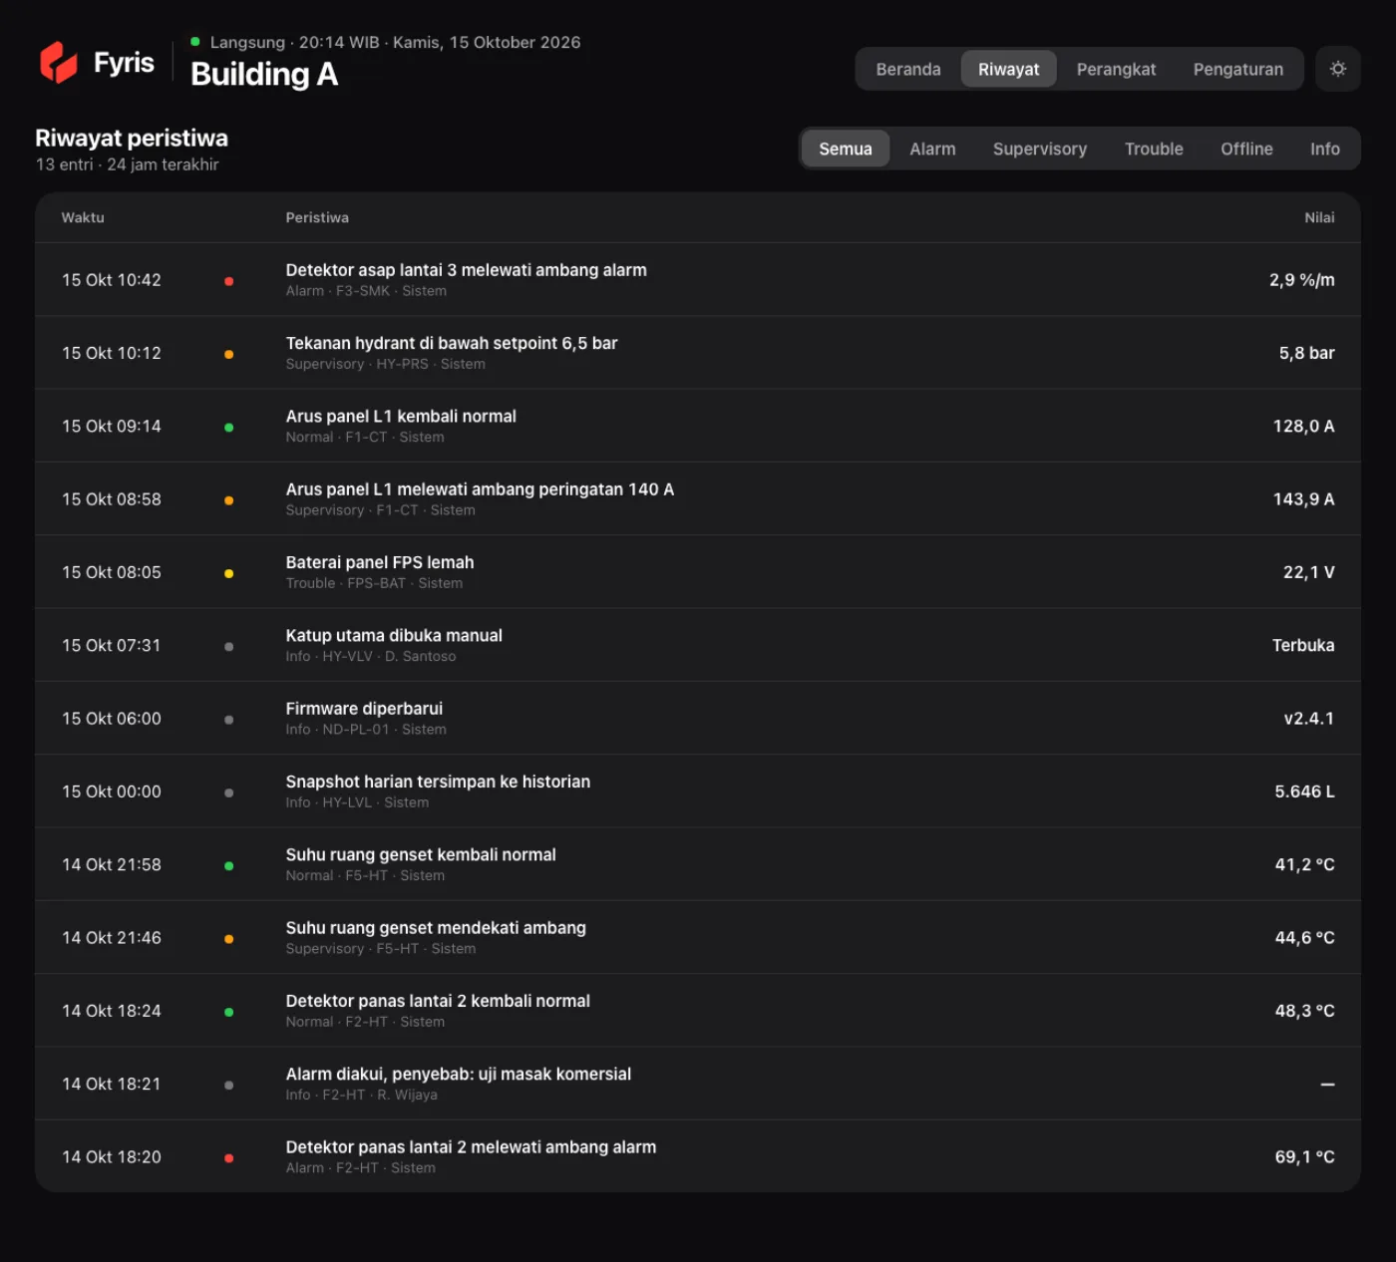Screen dimensions: 1396x1262
Task: Select the Semua event filter
Action: 846,149
